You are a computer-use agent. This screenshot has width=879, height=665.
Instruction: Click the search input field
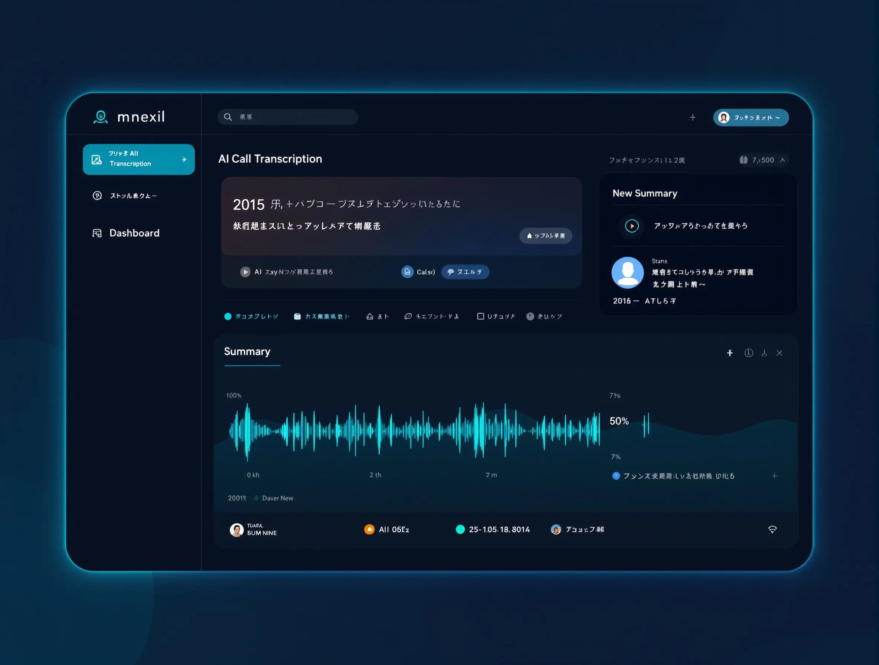287,117
